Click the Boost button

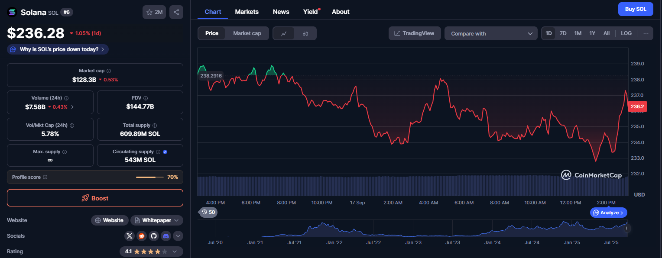point(95,198)
